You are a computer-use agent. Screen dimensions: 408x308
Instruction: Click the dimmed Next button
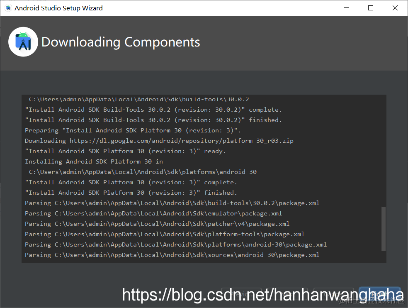coord(287,294)
